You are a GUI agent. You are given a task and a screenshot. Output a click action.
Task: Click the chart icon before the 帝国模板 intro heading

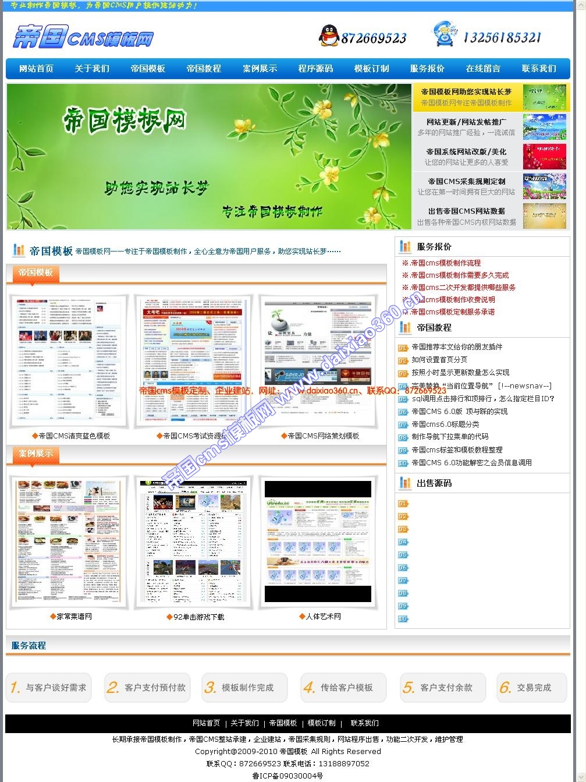(x=18, y=250)
